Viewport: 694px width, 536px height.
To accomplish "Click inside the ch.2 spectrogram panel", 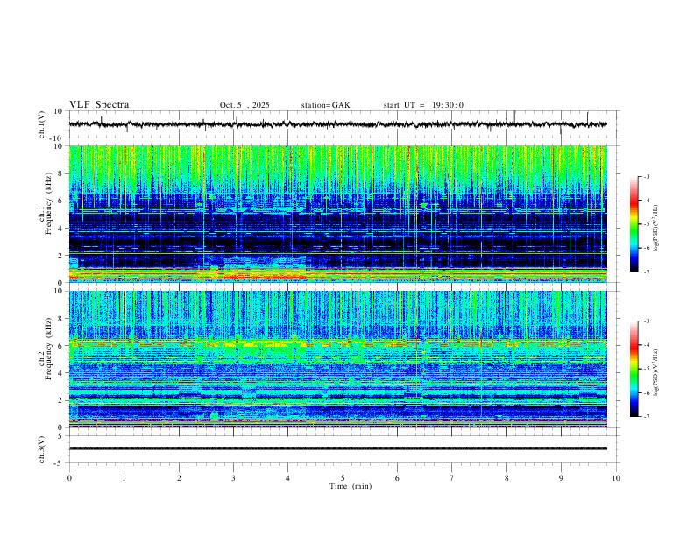I will coord(337,359).
